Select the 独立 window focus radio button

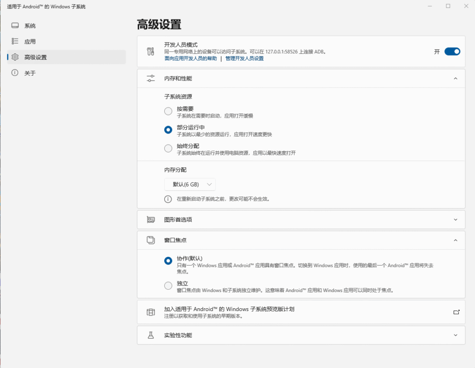point(168,286)
